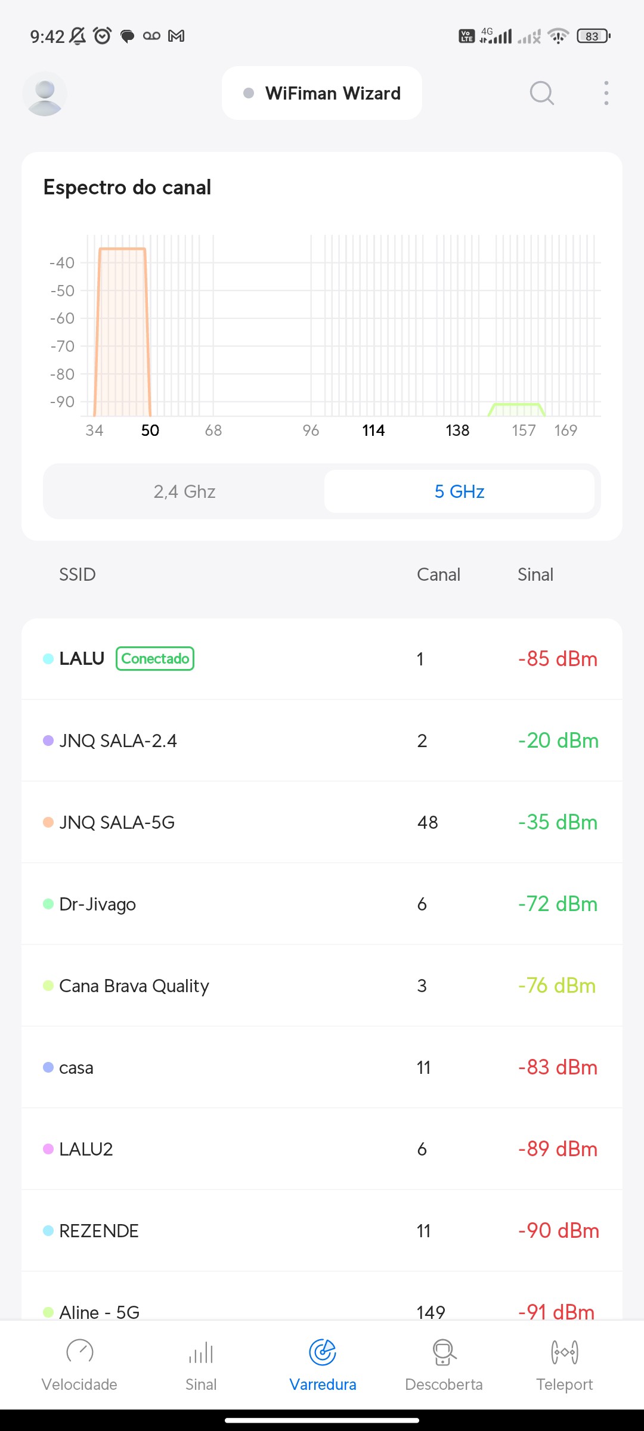Screen dimensions: 644x1431
Task: Select the 5 GHz band option
Action: click(459, 491)
